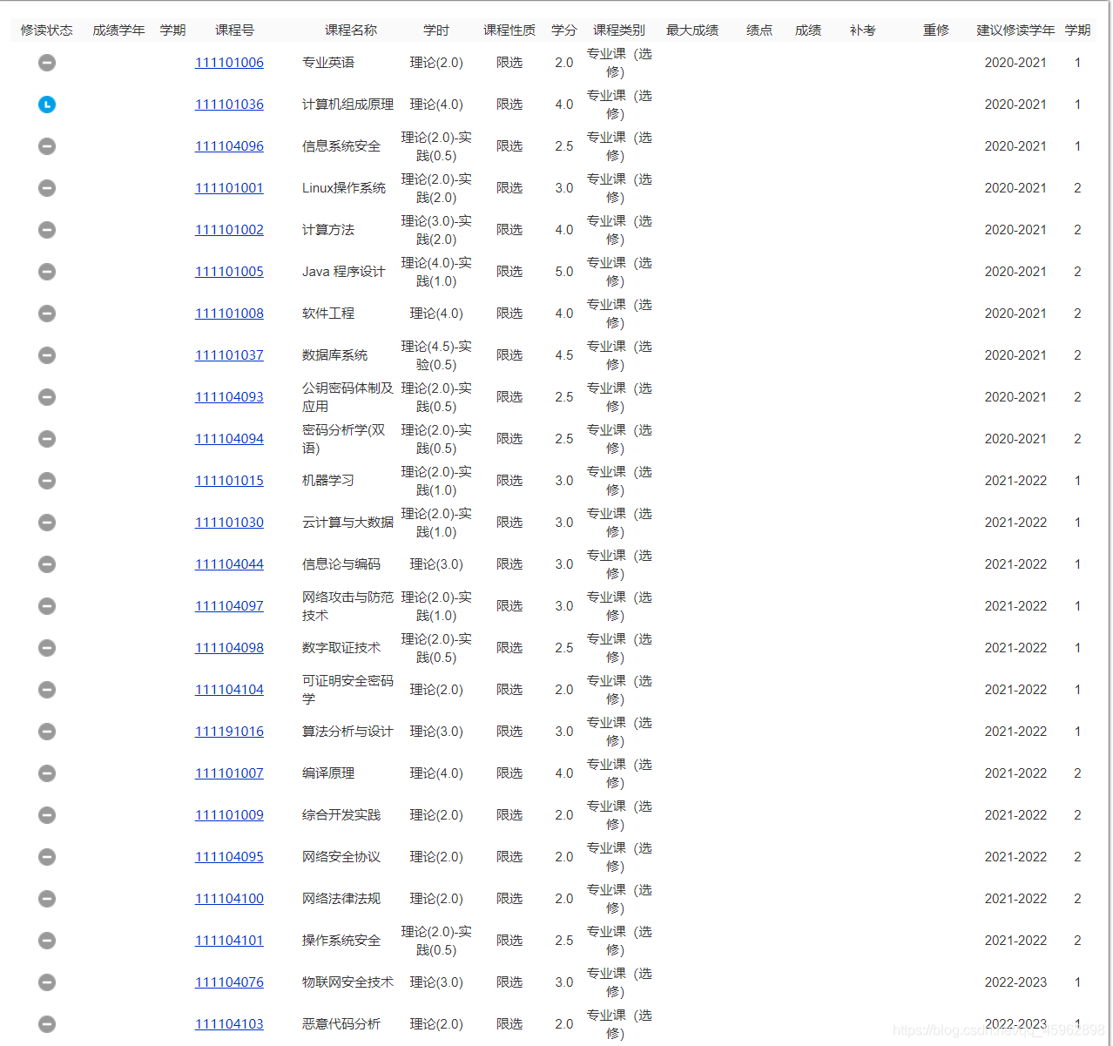Select course name text Java 程序设计
The width and height of the screenshot is (1113, 1046).
click(343, 272)
